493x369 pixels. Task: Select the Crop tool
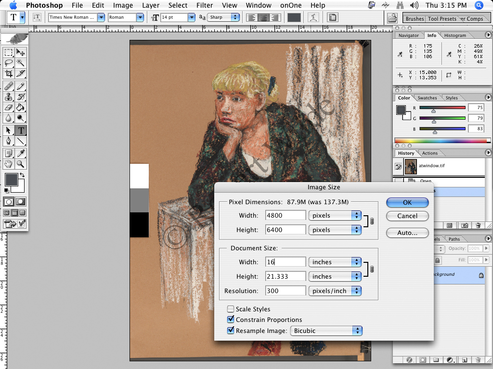(x=9, y=74)
